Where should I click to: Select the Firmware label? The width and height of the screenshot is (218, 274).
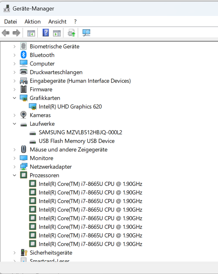41,89
